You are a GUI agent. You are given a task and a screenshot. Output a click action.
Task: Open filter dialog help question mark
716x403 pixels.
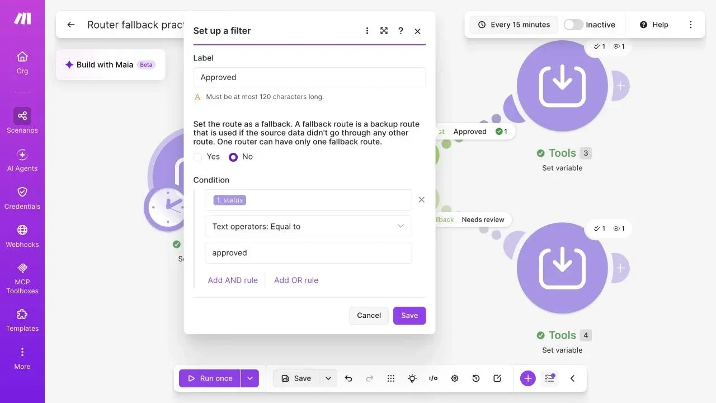[x=401, y=31]
